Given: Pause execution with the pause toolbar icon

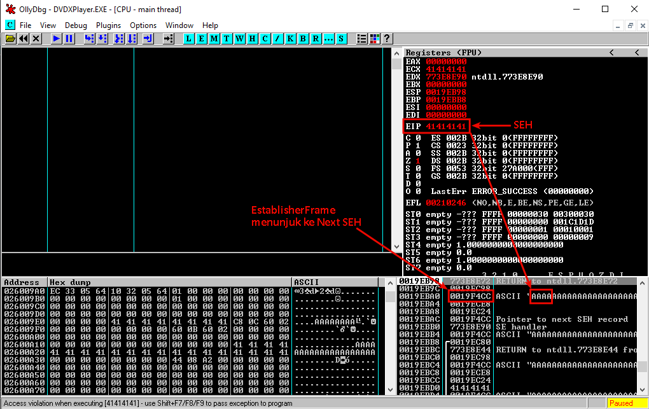Looking at the screenshot, I should click(x=69, y=39).
